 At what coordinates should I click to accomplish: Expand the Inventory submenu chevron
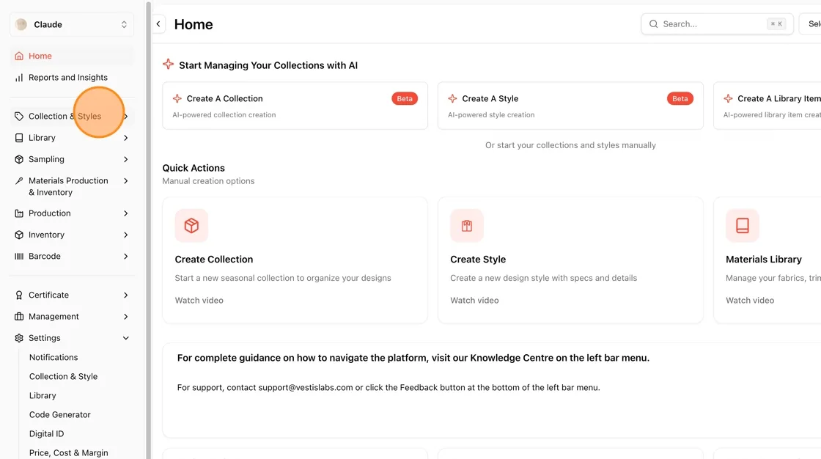point(125,235)
